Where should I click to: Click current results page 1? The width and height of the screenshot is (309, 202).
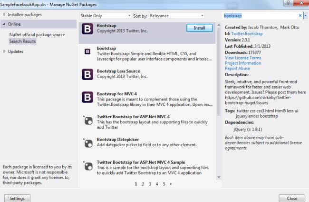pos(136,184)
